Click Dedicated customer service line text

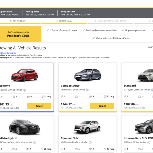(x=101, y=30)
